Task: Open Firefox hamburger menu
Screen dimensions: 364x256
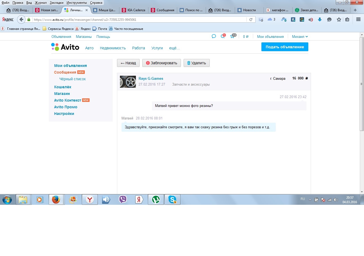Action: point(358,19)
